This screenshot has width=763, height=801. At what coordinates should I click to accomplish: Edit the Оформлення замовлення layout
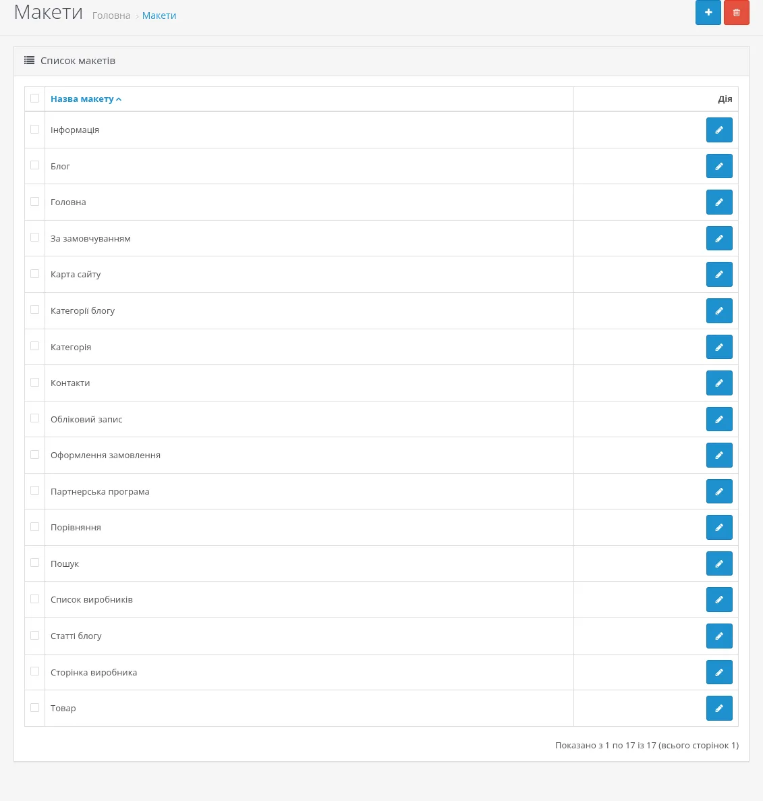click(719, 455)
